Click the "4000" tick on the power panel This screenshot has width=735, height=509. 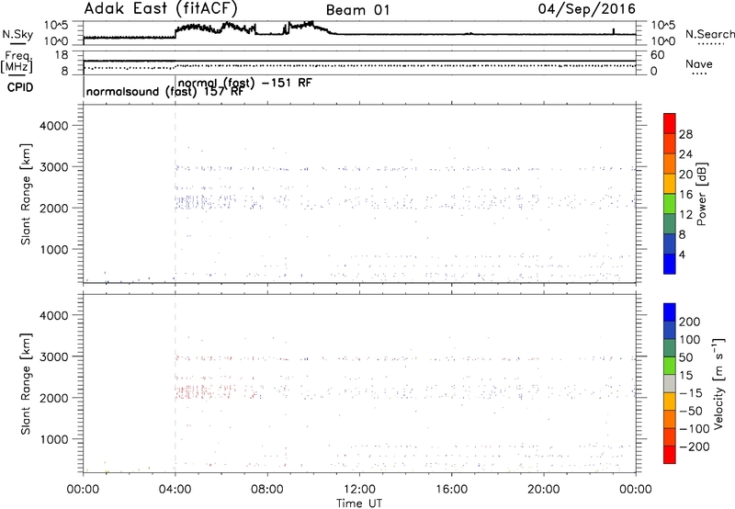click(x=54, y=126)
